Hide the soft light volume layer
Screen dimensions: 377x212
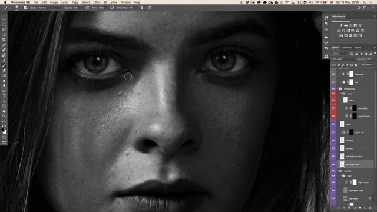point(333,157)
